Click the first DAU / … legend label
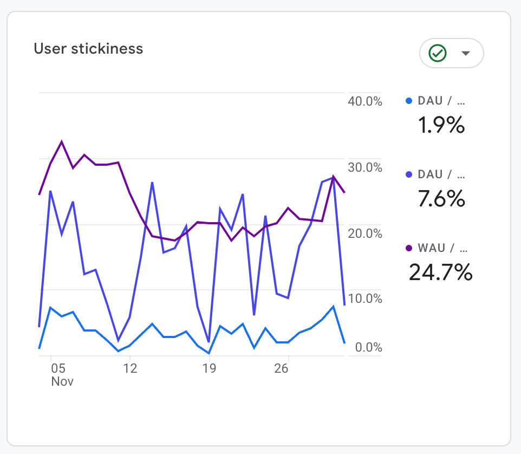This screenshot has width=521, height=454. tap(441, 101)
